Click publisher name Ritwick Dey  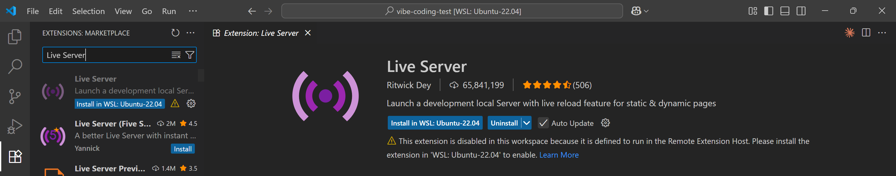point(409,85)
